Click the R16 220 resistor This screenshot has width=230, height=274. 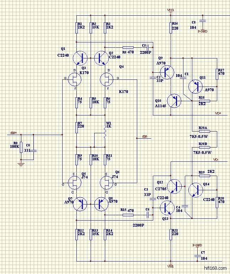click(171, 27)
